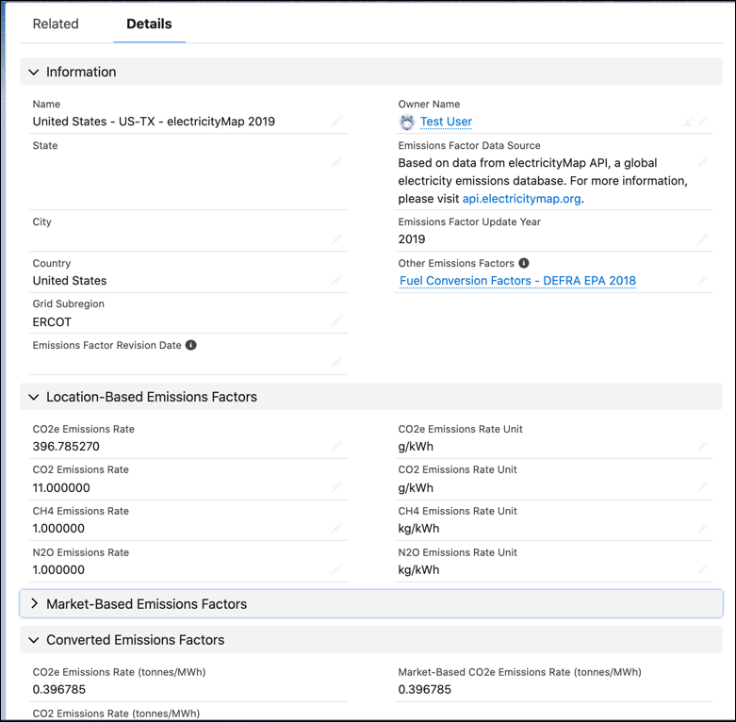Collapse the Information section
The width and height of the screenshot is (736, 722).
34,72
